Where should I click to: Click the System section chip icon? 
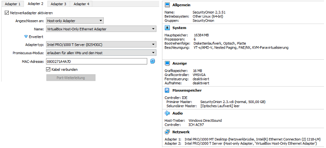pyautogui.click(x=167, y=28)
